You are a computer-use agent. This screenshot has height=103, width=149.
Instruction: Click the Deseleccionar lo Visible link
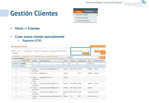pos(52,56)
